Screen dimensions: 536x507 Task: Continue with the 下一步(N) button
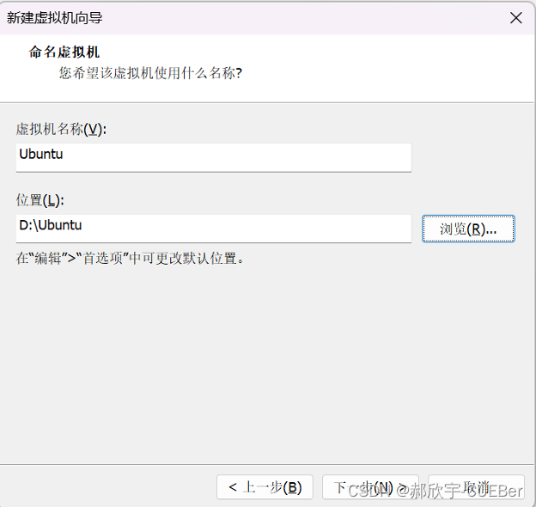click(370, 487)
